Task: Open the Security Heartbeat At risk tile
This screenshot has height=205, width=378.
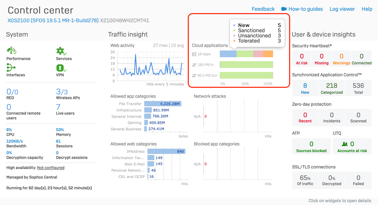Action: pos(302,59)
